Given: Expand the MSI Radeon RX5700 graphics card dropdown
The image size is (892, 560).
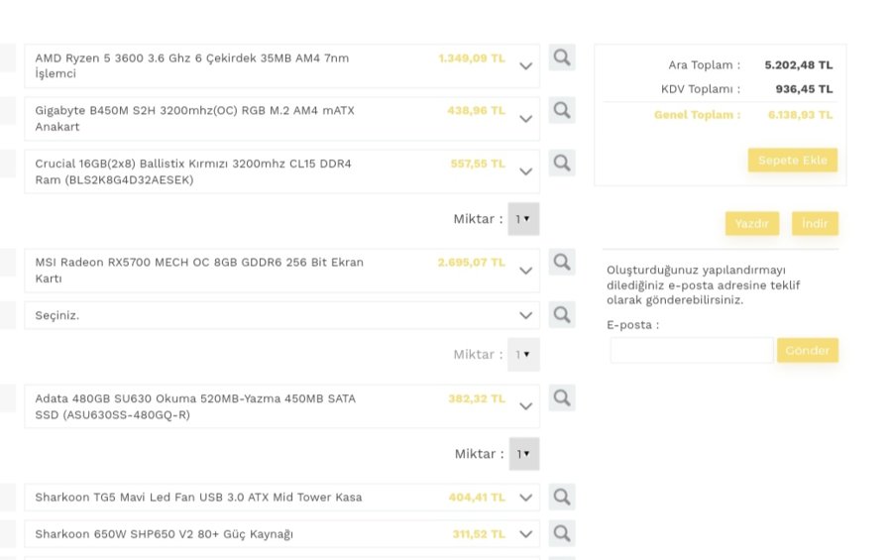Looking at the screenshot, I should pyautogui.click(x=526, y=270).
